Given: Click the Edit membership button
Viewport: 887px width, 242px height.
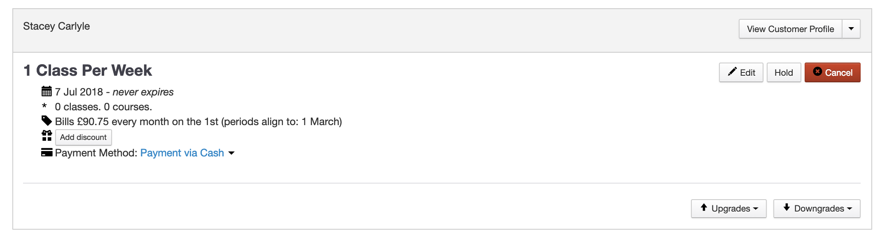Looking at the screenshot, I should [741, 72].
